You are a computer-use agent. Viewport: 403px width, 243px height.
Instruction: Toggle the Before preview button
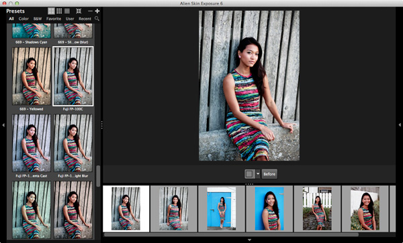tap(269, 174)
